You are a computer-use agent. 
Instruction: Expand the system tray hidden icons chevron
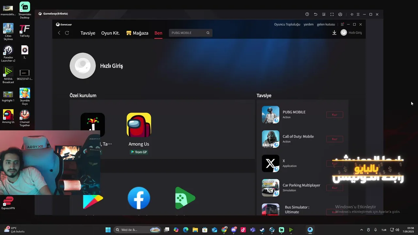[362, 230]
